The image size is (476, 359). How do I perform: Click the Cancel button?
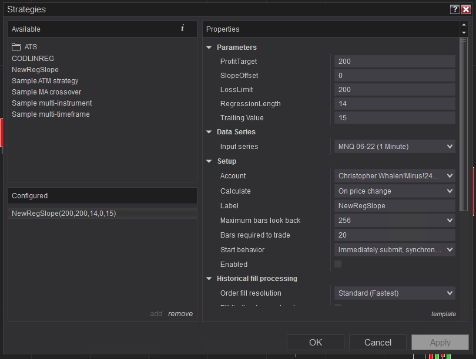tap(378, 343)
